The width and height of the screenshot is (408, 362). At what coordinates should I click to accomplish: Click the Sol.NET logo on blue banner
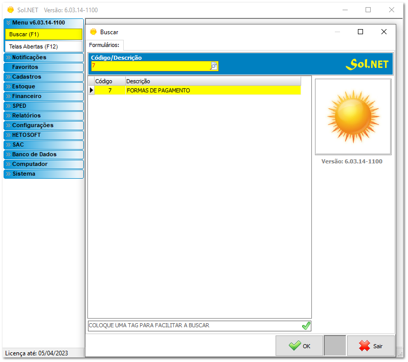click(x=367, y=64)
